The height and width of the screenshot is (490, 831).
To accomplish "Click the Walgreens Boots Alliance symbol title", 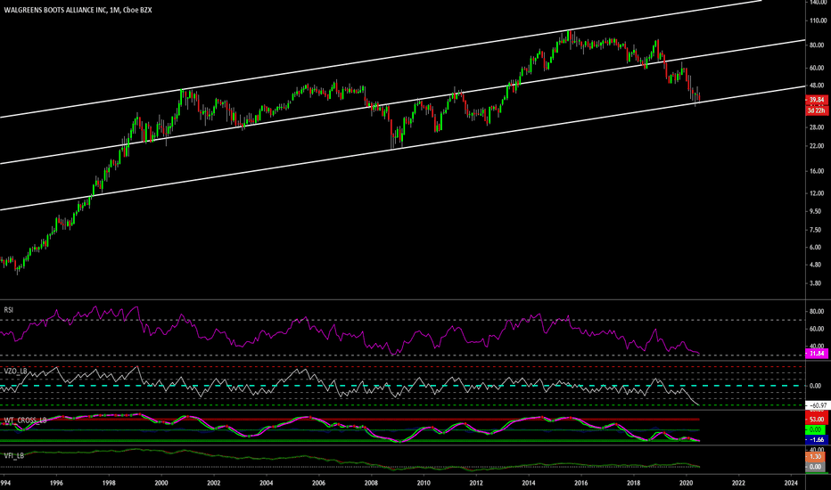I will 78,10.
